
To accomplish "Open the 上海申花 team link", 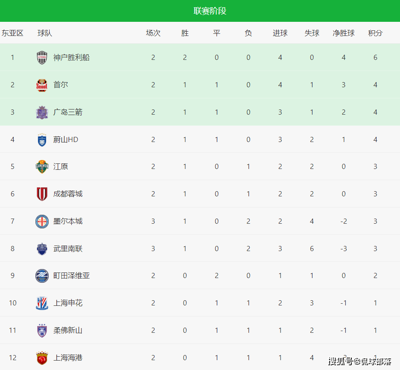I will tap(68, 303).
